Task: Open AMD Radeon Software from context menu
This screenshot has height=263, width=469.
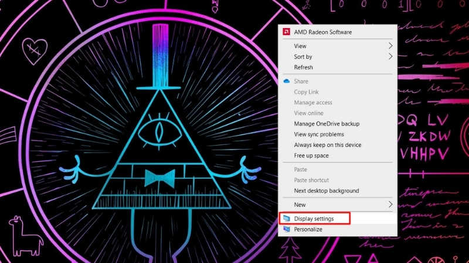Action: click(338, 32)
